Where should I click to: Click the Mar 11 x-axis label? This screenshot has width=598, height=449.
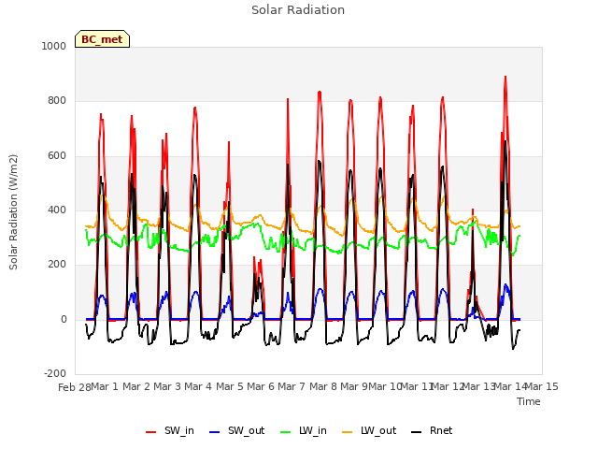click(417, 386)
